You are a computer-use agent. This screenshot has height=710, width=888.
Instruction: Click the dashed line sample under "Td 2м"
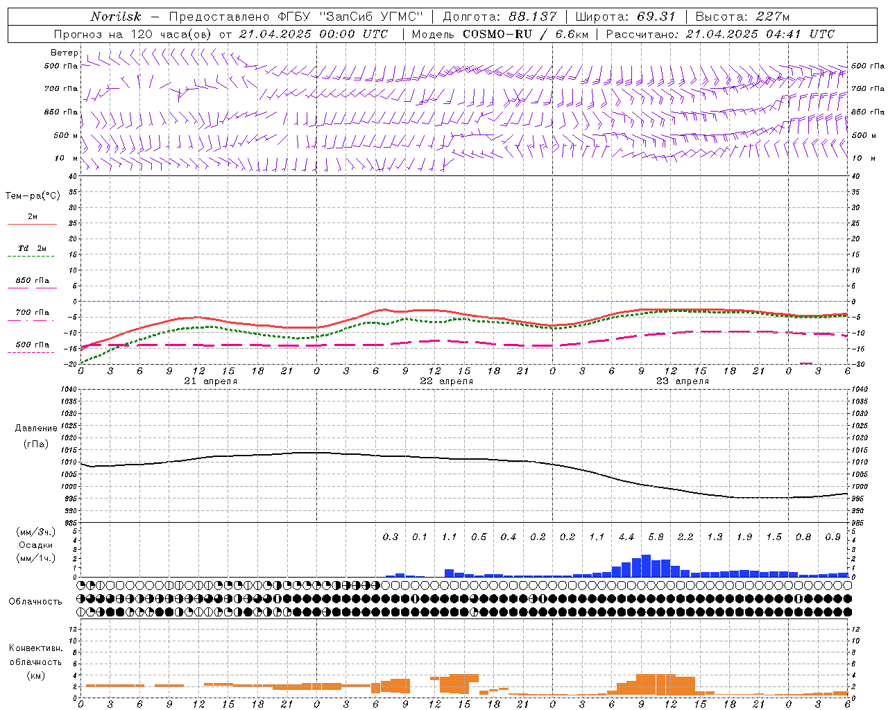(x=31, y=257)
